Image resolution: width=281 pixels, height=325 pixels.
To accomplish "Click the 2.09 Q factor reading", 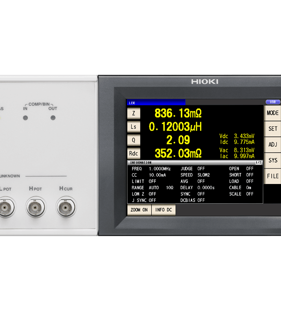I will (x=178, y=140).
